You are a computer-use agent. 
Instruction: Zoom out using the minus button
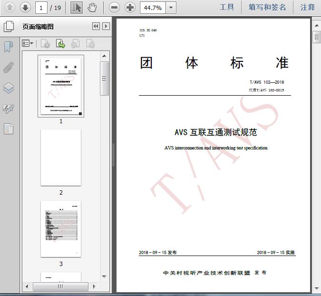coord(114,7)
